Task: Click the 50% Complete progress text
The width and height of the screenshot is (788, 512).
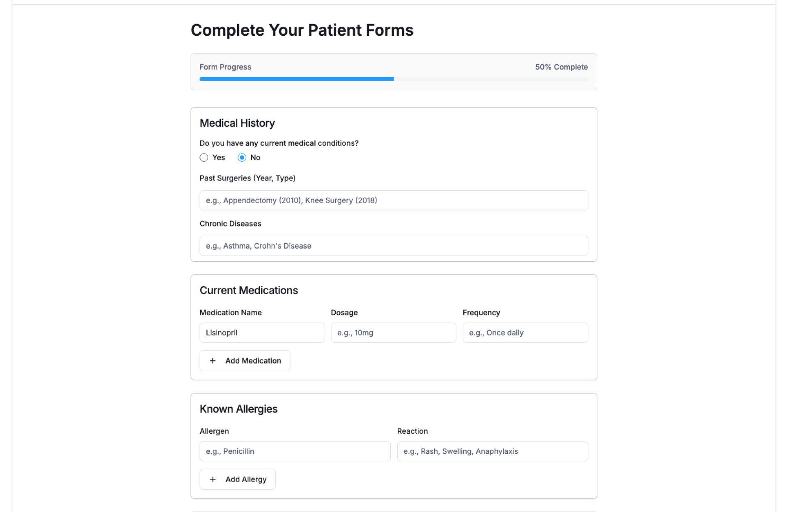Action: (561, 67)
